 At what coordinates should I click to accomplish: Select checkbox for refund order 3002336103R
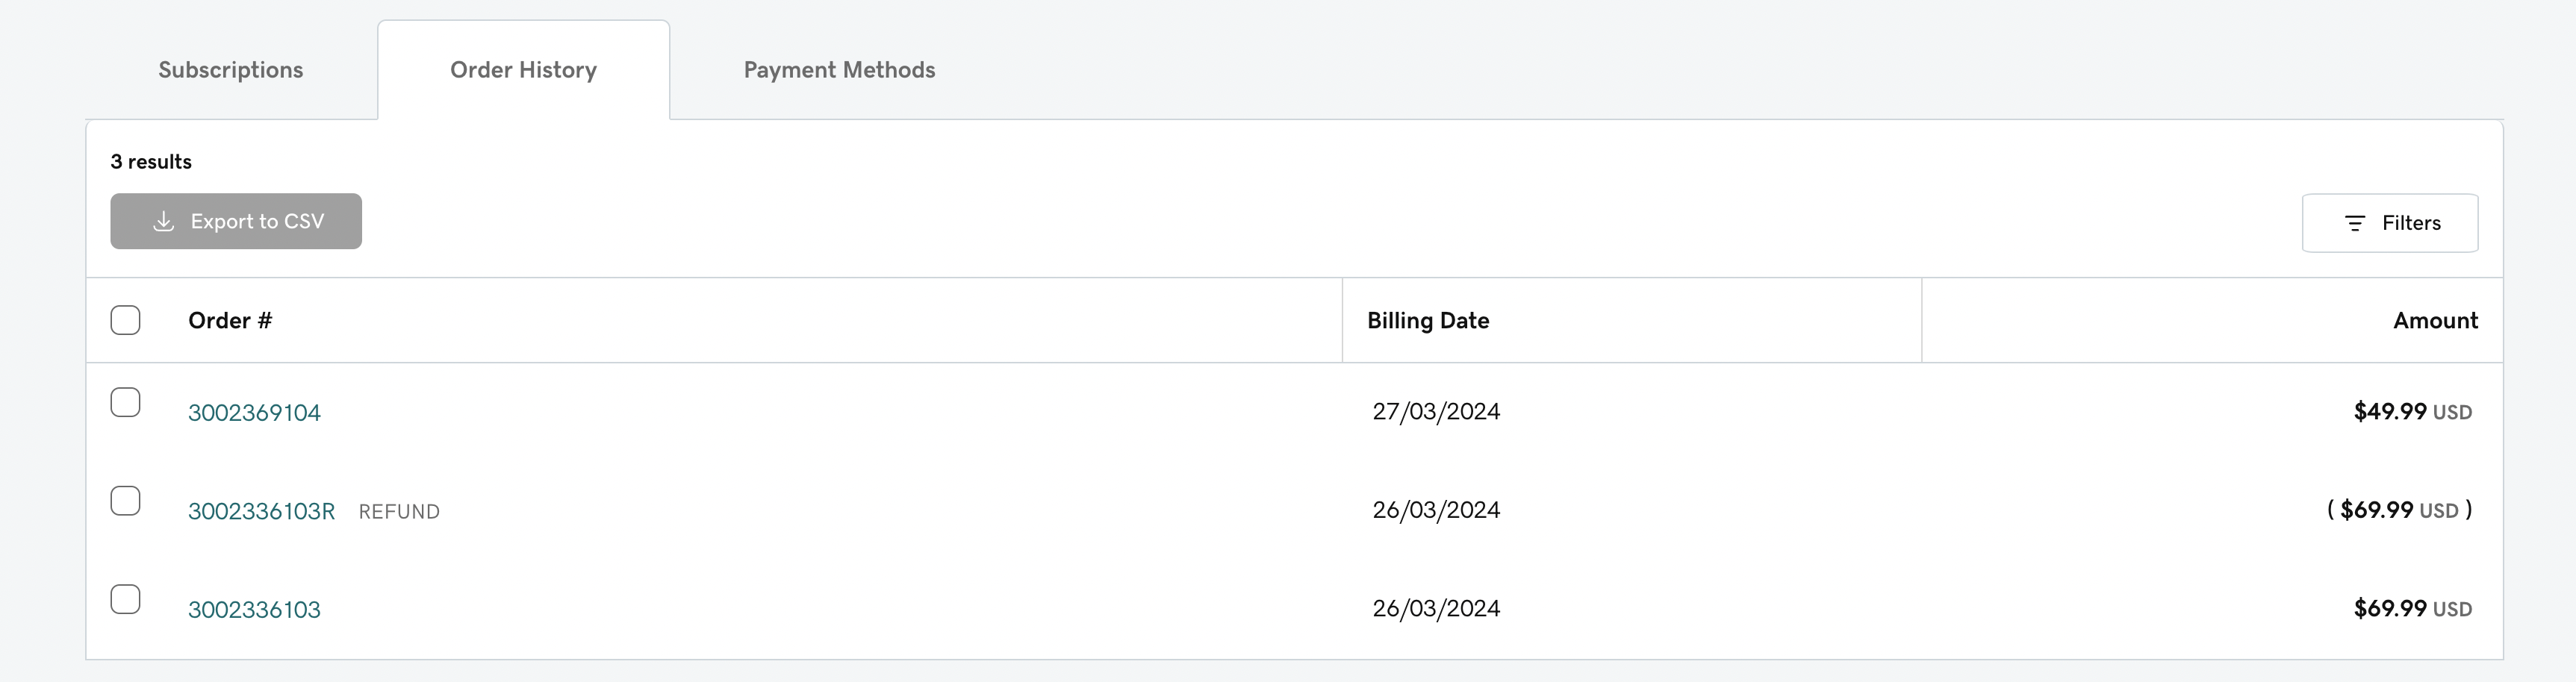click(x=125, y=500)
